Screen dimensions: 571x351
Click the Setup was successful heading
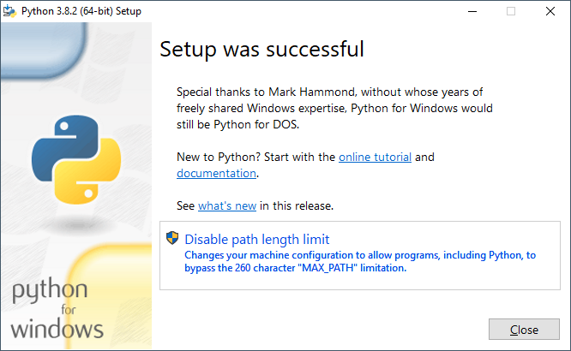click(261, 49)
